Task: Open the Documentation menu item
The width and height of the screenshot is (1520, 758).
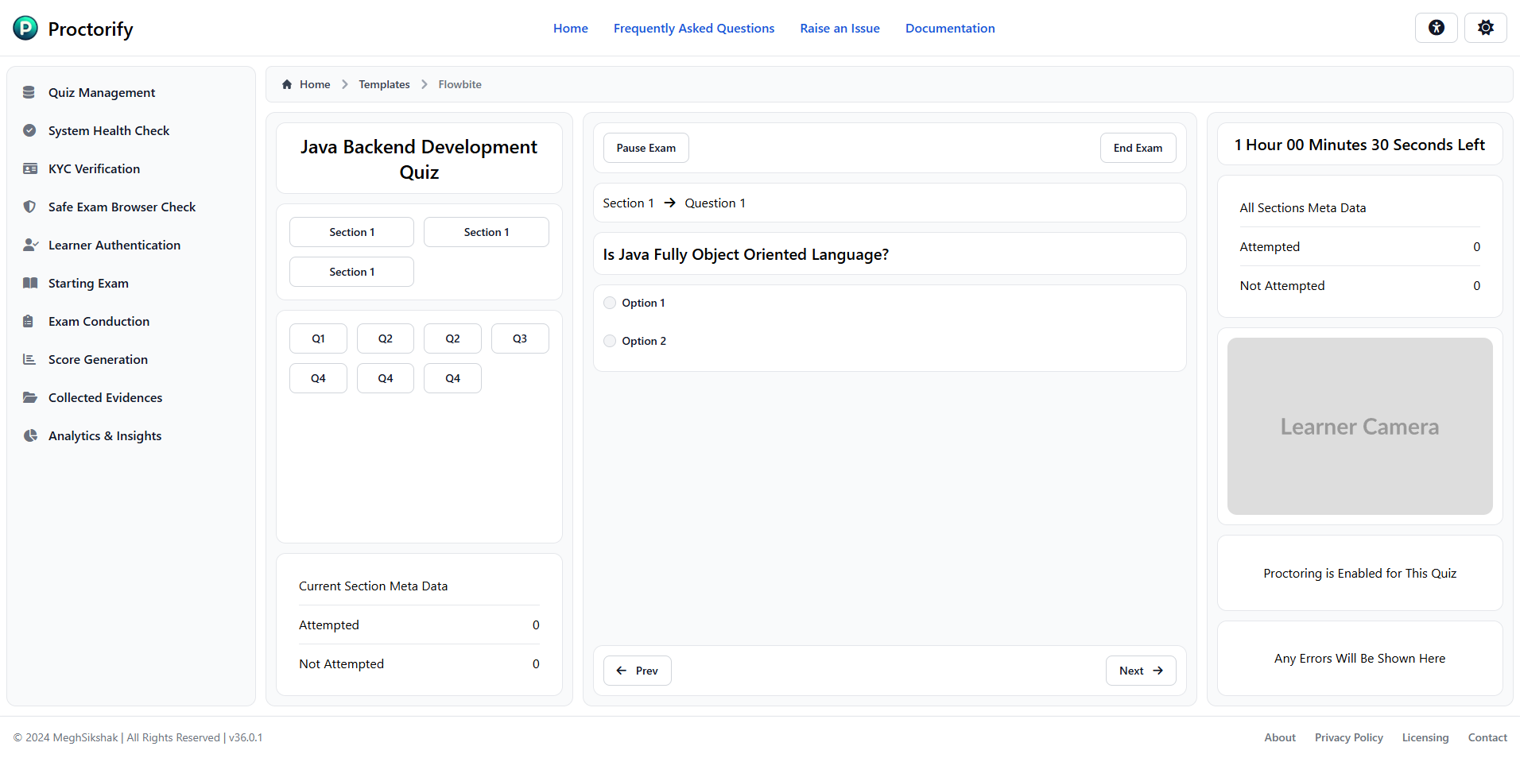Action: (x=949, y=29)
